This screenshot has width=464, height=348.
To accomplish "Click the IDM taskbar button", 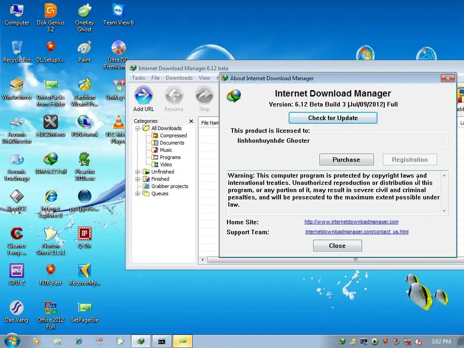I will coord(141,341).
